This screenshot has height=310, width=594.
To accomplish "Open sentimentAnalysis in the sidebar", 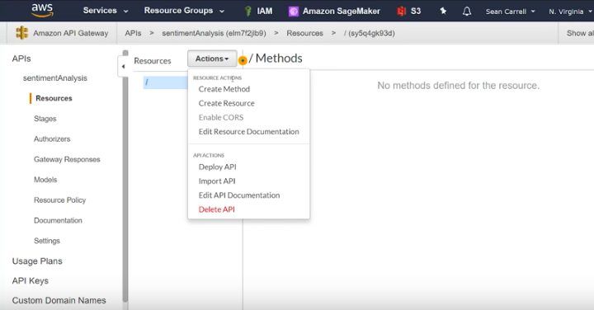I will click(x=55, y=78).
